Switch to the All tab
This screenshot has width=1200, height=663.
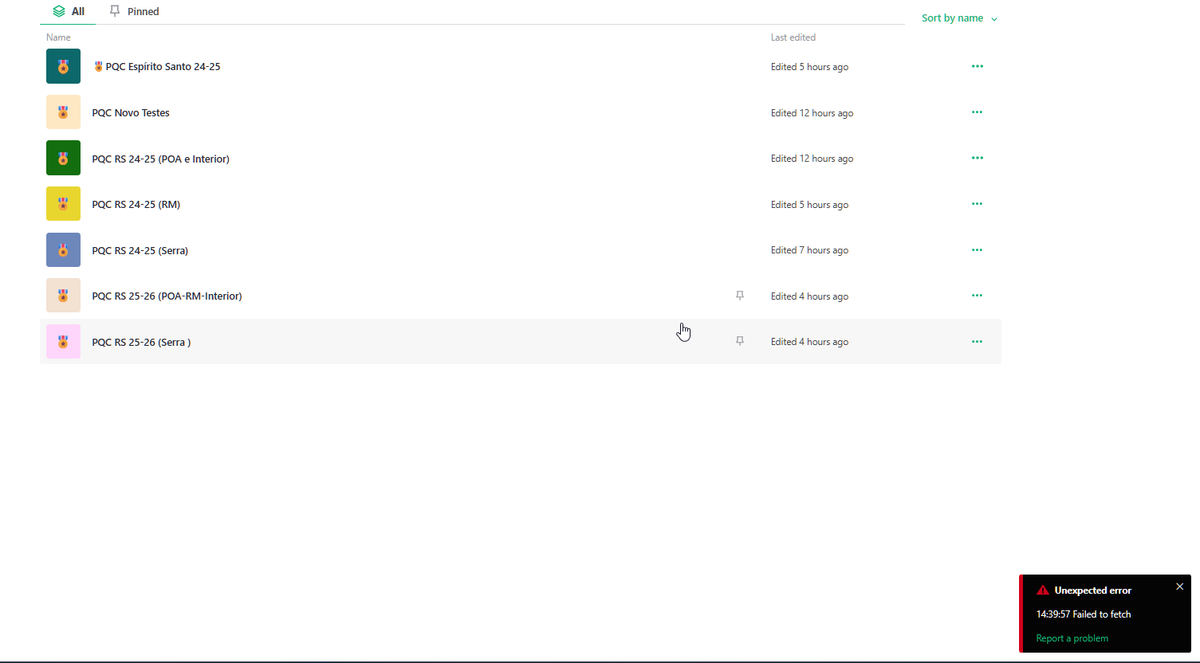[69, 12]
